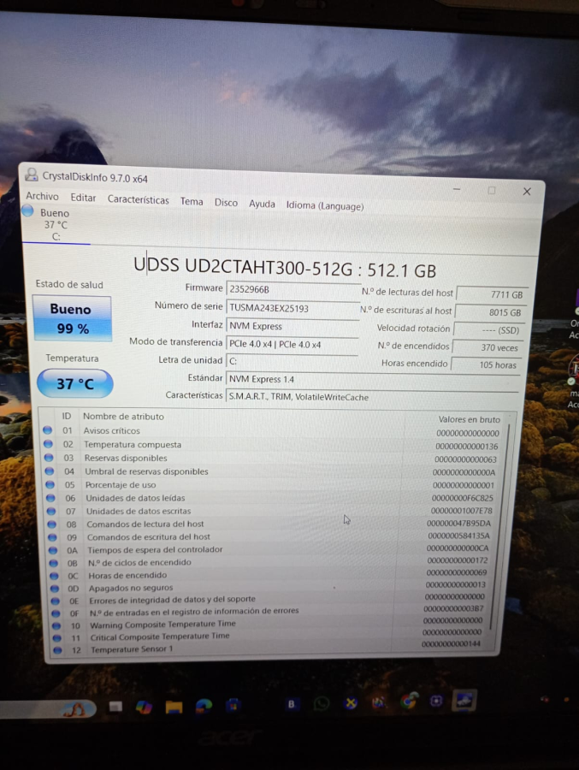The width and height of the screenshot is (579, 770).
Task: Click the Estándar field NVM Express 1.4
Action: pos(372,379)
